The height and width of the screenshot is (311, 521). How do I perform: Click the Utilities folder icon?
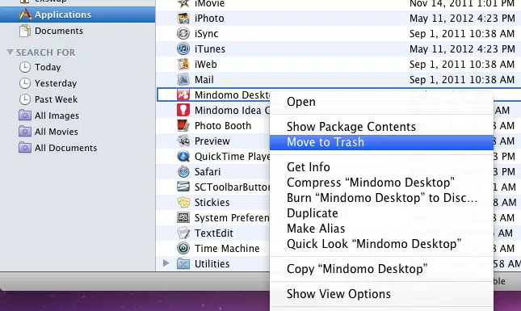click(183, 264)
